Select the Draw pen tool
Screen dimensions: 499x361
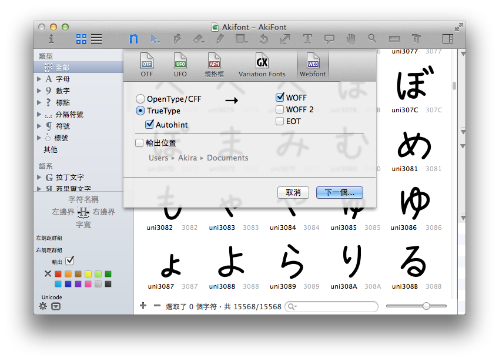coord(177,39)
